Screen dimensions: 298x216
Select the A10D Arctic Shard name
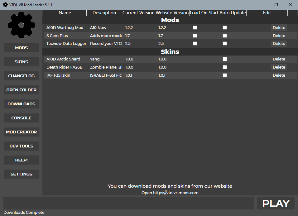click(x=63, y=59)
